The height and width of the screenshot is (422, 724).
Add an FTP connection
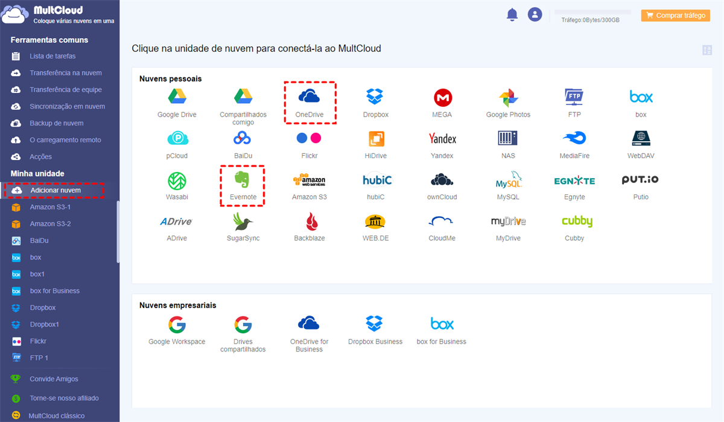coord(574,103)
